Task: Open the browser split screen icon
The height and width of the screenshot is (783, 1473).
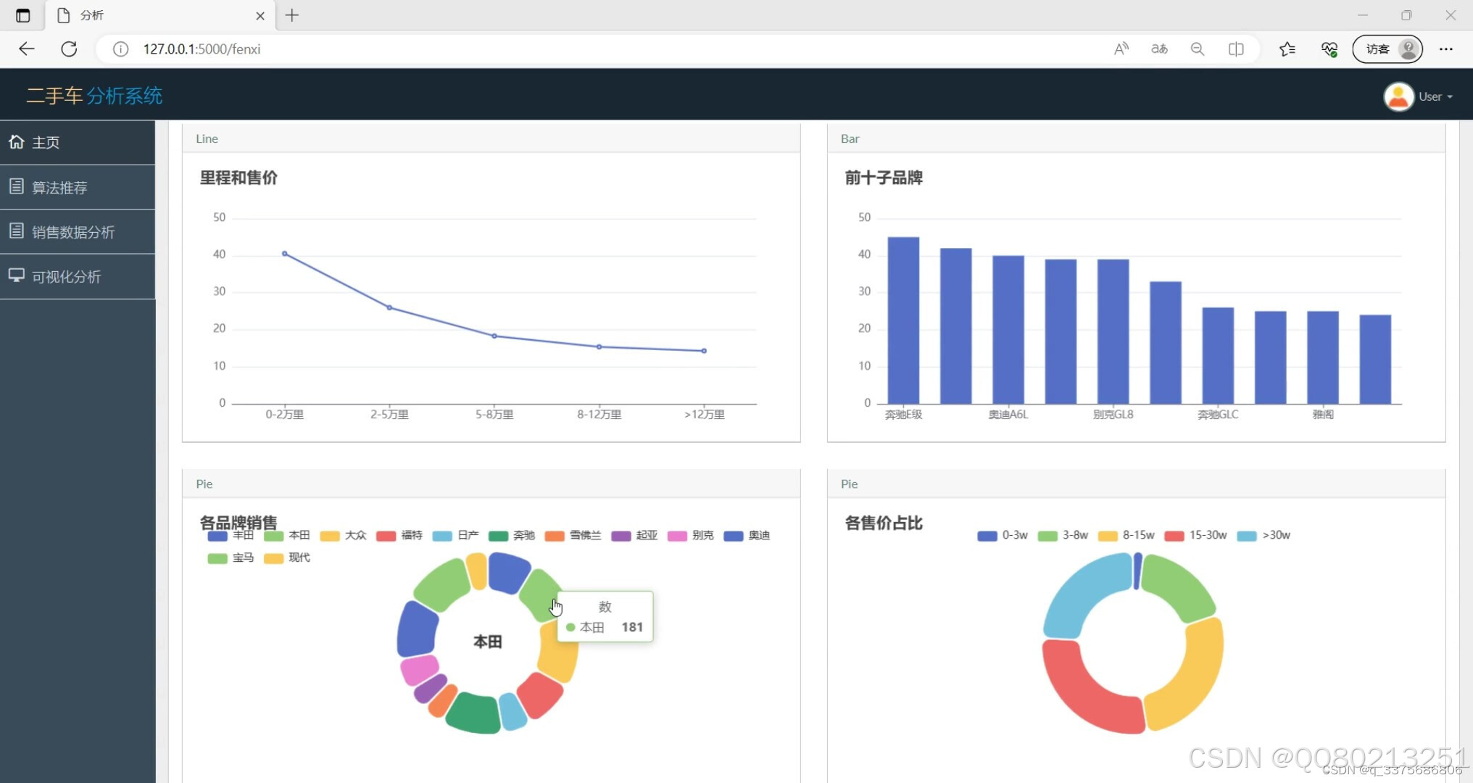Action: point(1236,49)
